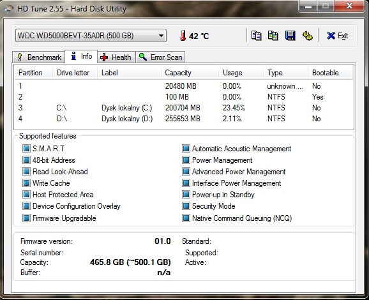369x300 pixels.
Task: Click the firmware version value 01.0
Action: tap(163, 241)
